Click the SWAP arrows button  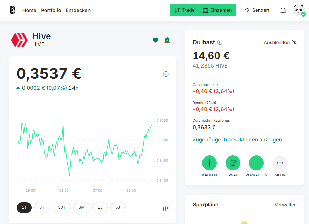point(233,163)
